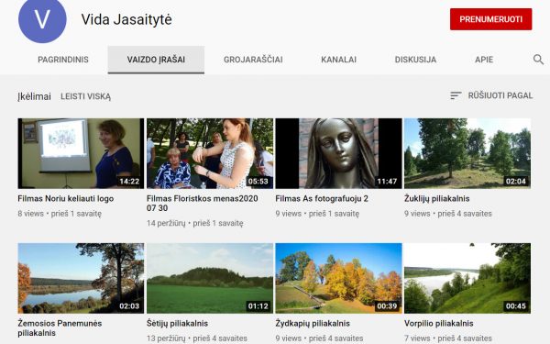Select the VAIZDO ĮRAŠAI tab
The width and height of the screenshot is (550, 344).
tap(156, 60)
